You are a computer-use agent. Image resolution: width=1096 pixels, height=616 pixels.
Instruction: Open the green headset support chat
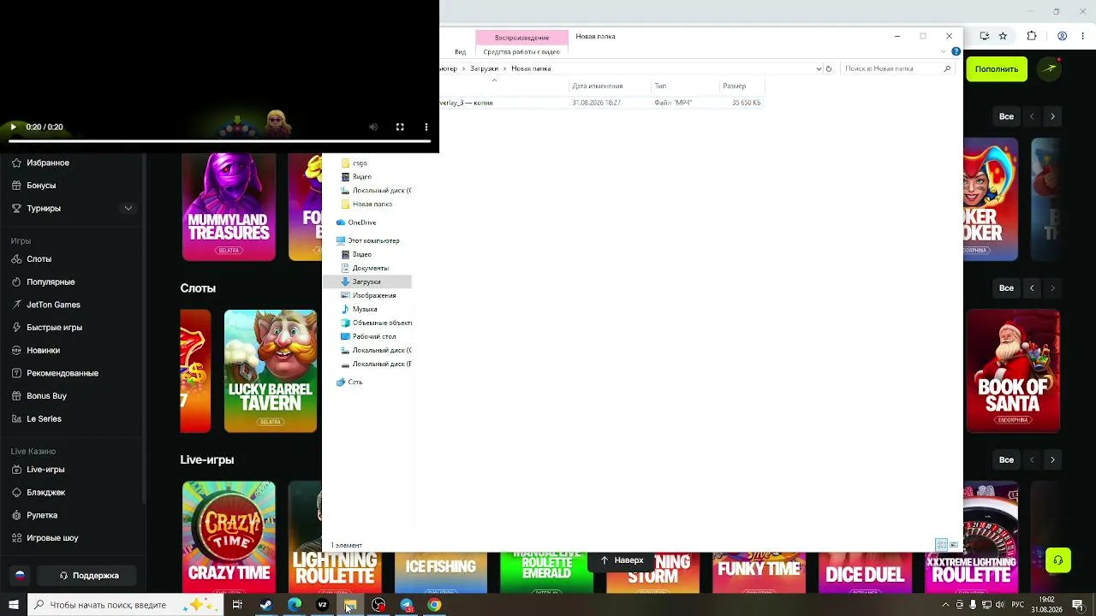point(1058,560)
